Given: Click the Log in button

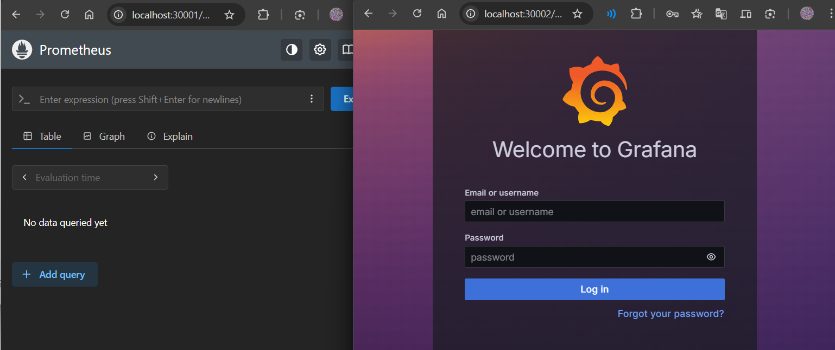Looking at the screenshot, I should tap(594, 289).
